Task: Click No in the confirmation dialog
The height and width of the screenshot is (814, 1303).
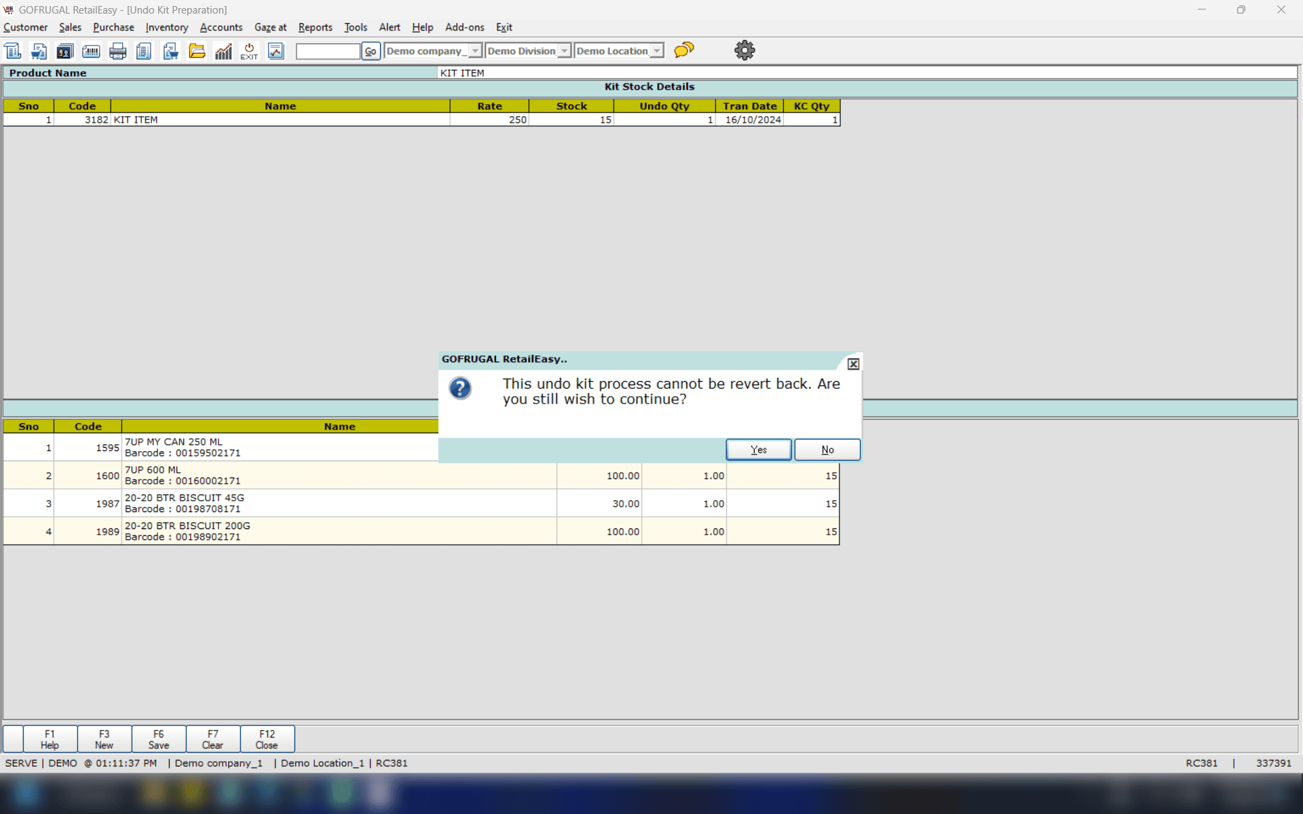Action: (827, 450)
